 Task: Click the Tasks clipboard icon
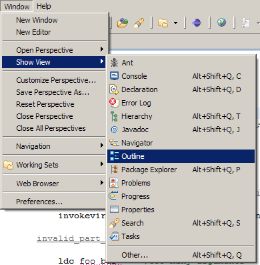click(114, 236)
